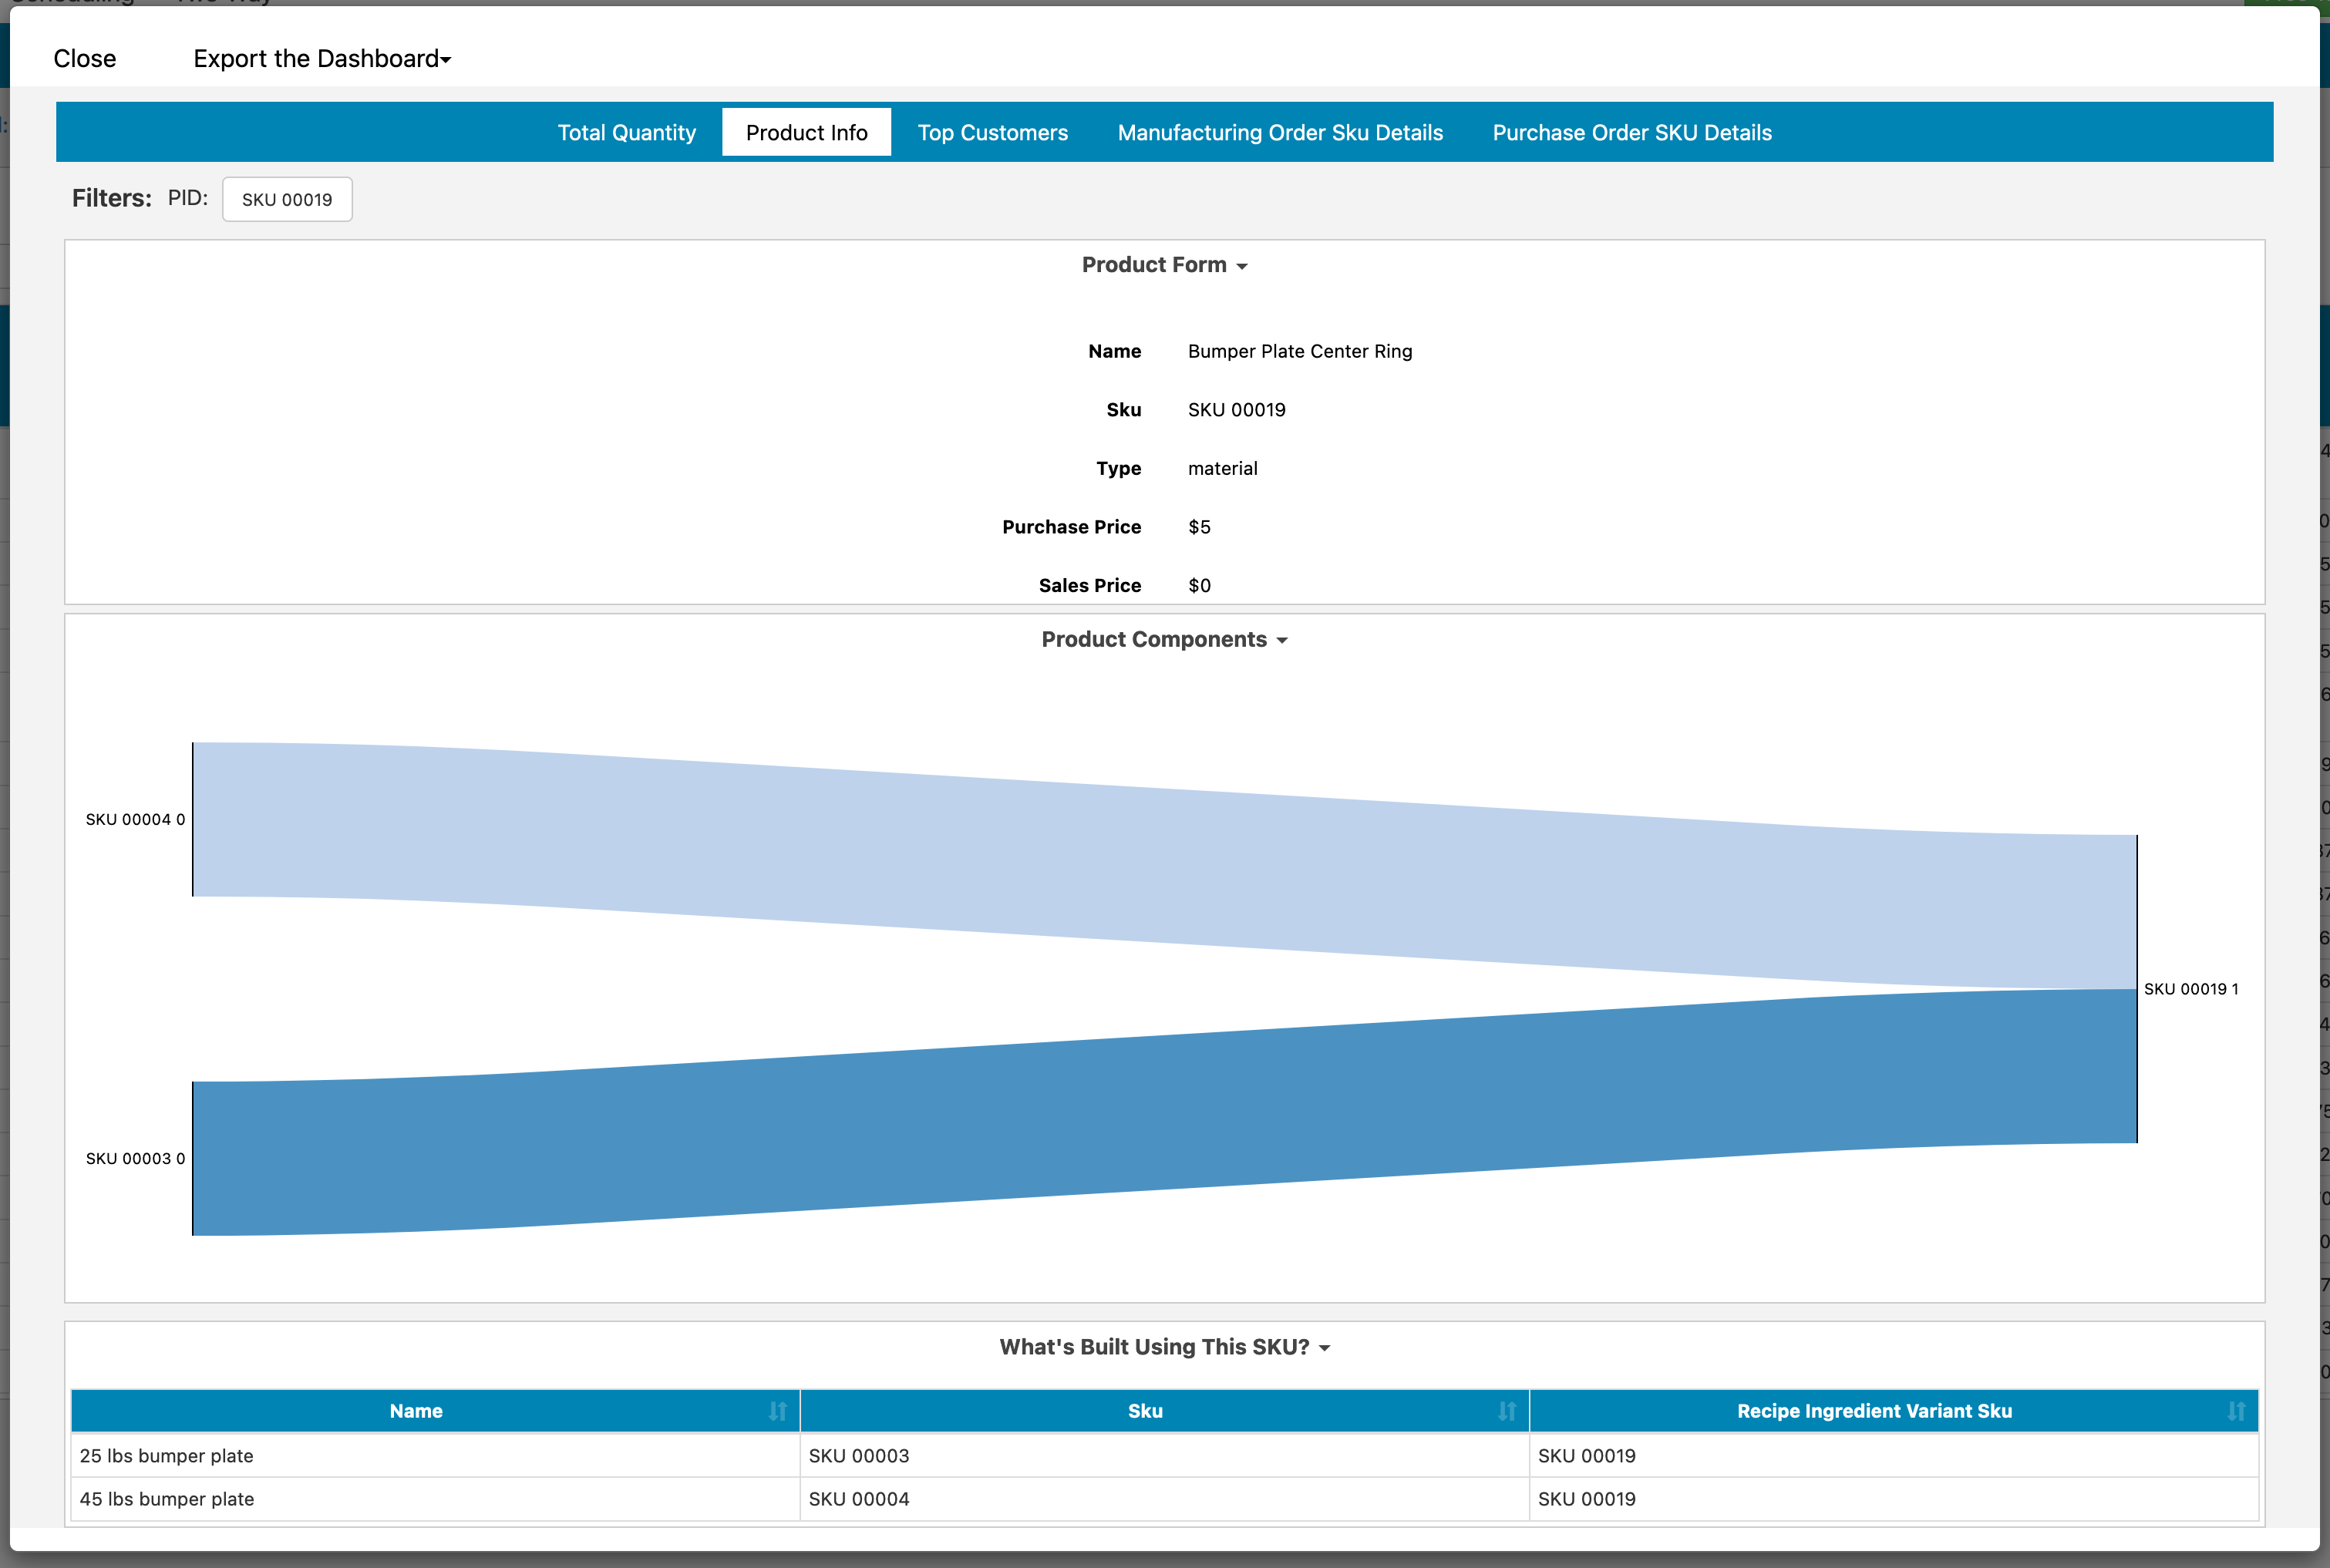2330x1568 pixels.
Task: Click the 45 lbs bumper plate row
Action: pyautogui.click(x=1165, y=1499)
